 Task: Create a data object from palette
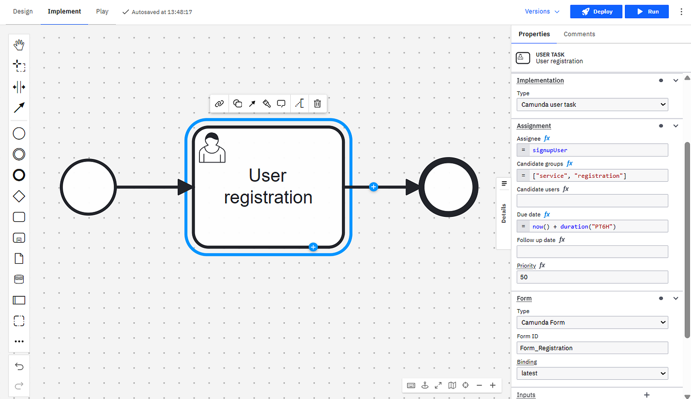point(19,258)
